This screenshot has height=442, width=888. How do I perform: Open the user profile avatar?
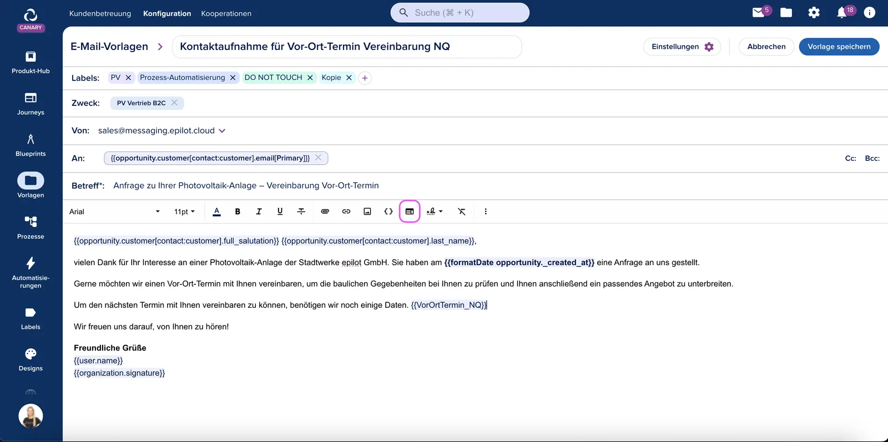31,416
